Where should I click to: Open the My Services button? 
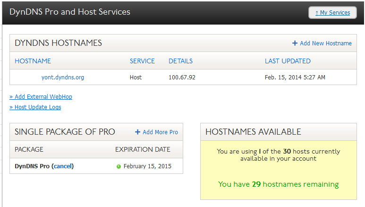pyautogui.click(x=332, y=13)
